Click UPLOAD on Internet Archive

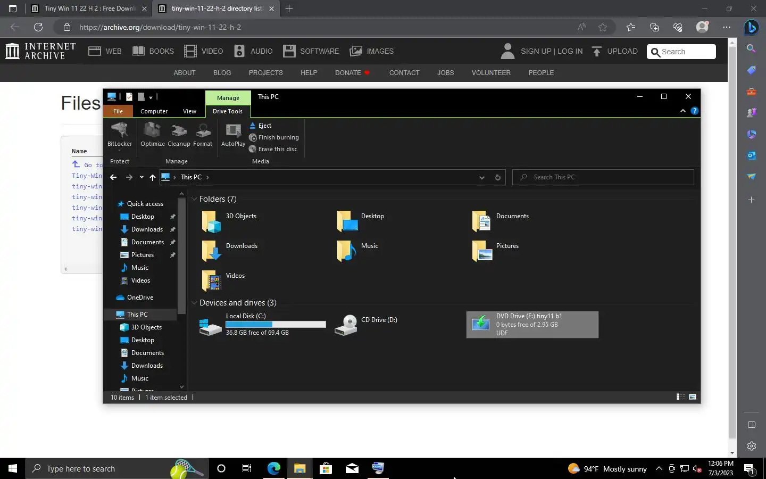614,51
